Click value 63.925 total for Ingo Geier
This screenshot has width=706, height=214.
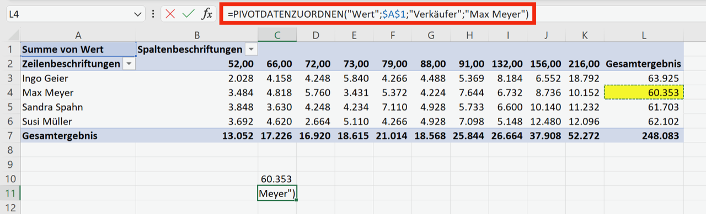(x=664, y=79)
